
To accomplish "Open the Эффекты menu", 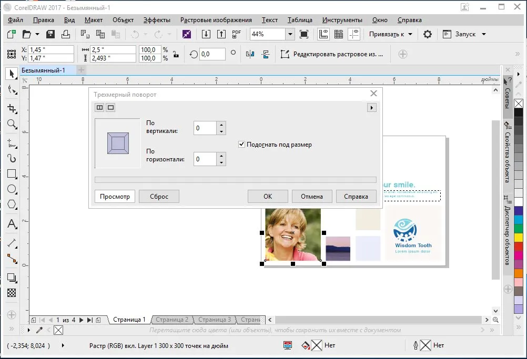I will pos(157,20).
